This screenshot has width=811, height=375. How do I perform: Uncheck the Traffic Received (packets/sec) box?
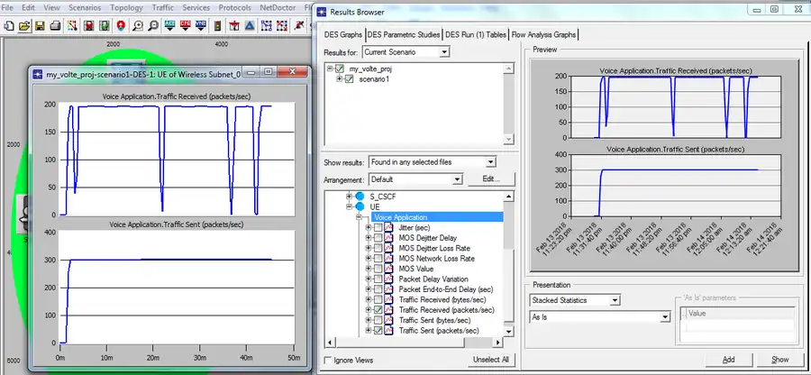(378, 310)
